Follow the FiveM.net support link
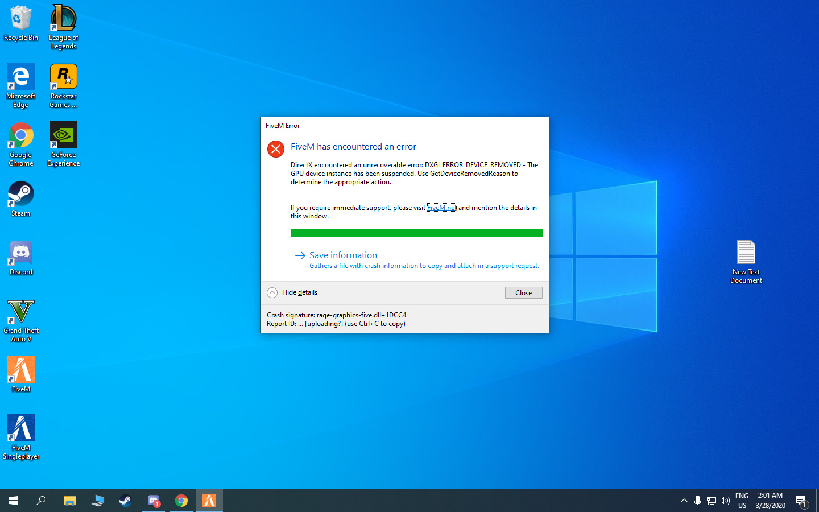This screenshot has width=819, height=512. pos(441,208)
